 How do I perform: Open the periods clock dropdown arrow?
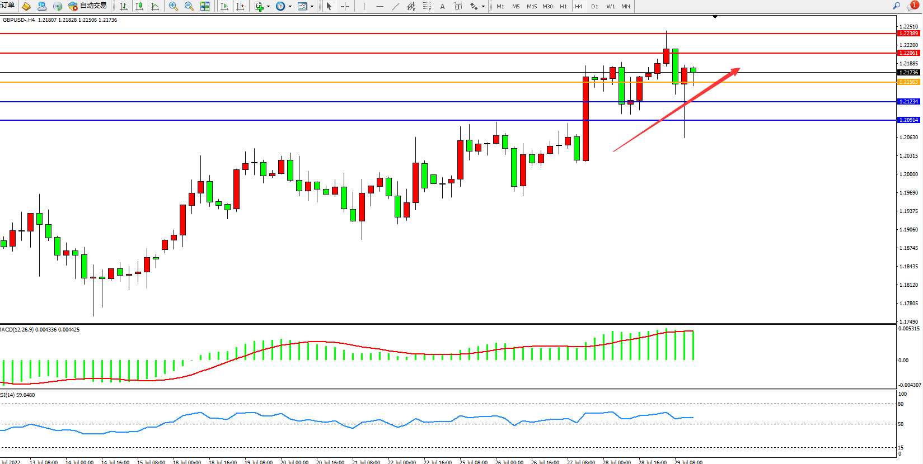pyautogui.click(x=290, y=7)
